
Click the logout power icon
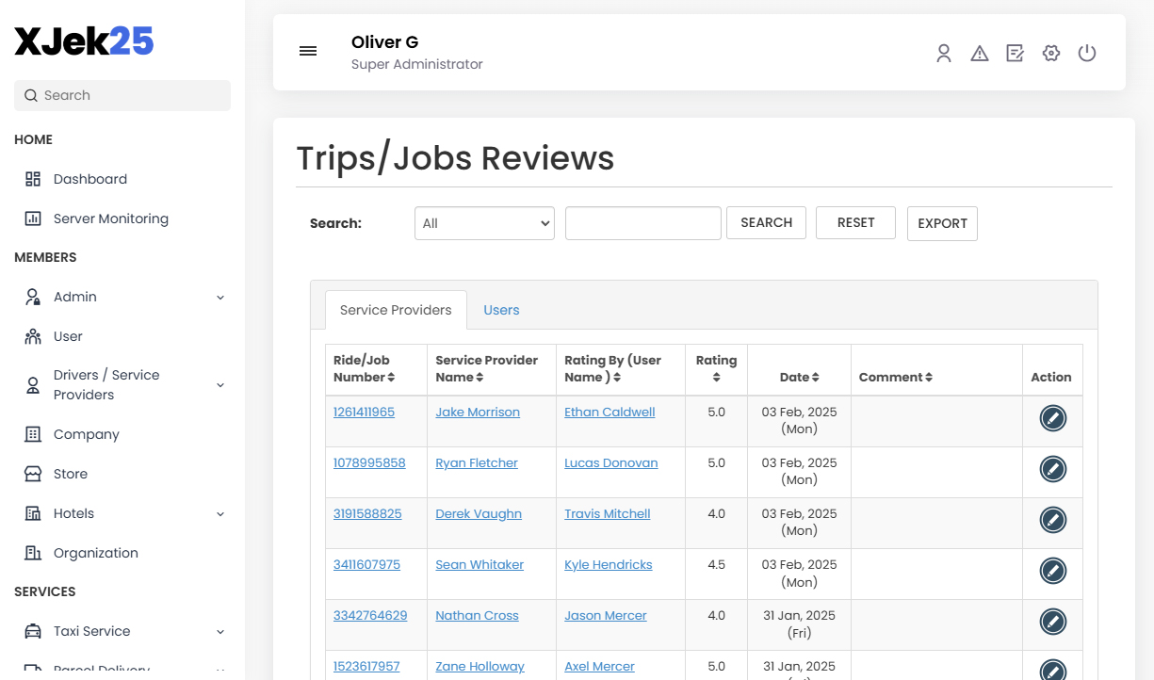1087,53
